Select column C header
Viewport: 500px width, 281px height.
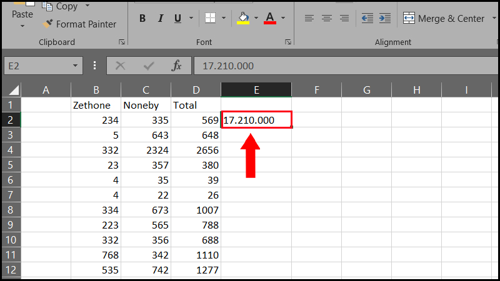pyautogui.click(x=146, y=90)
